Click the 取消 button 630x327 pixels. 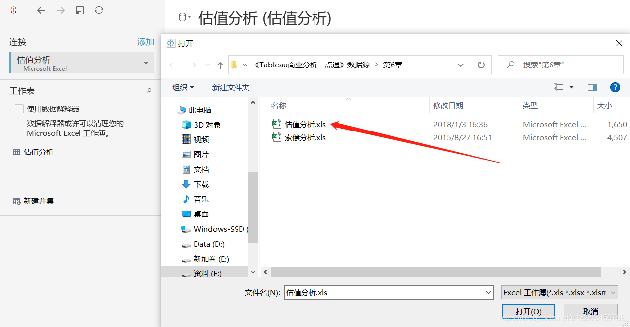[591, 311]
